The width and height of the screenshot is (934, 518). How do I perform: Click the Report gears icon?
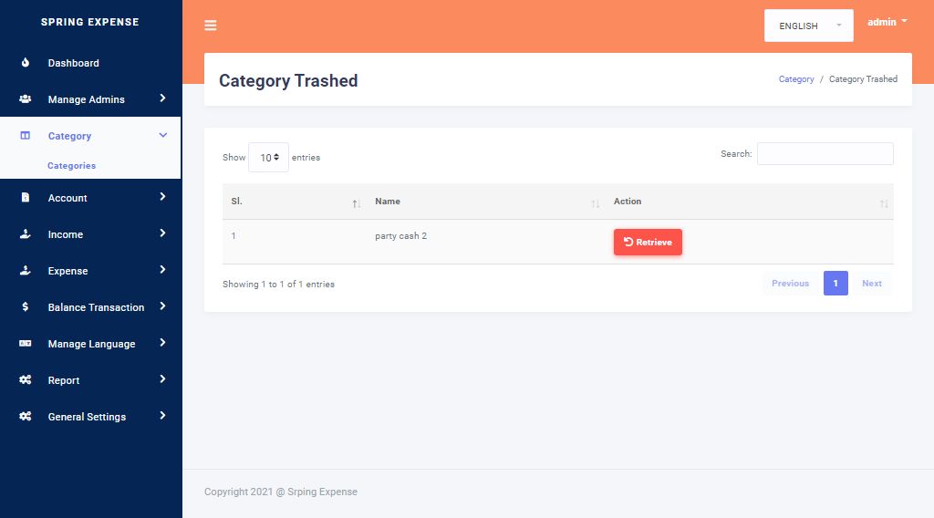[25, 380]
